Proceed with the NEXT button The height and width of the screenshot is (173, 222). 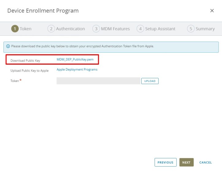[x=186, y=162]
